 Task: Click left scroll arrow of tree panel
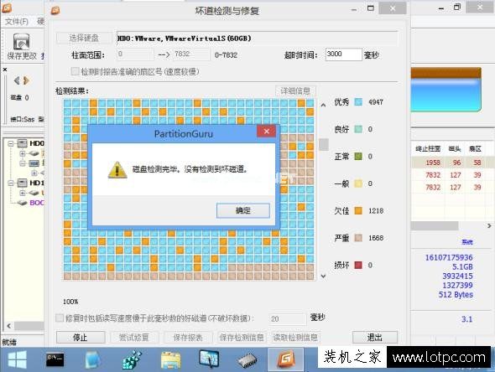(9, 326)
